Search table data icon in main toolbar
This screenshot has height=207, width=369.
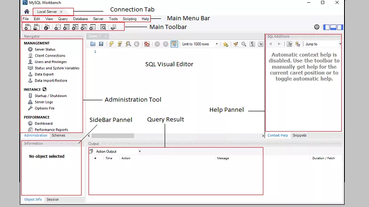pos(103,27)
